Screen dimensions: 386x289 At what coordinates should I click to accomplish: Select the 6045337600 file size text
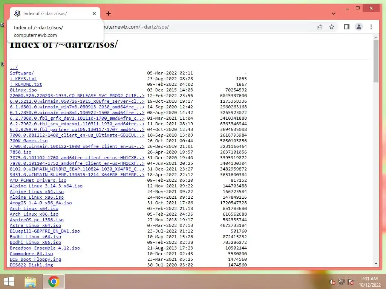click(x=233, y=96)
